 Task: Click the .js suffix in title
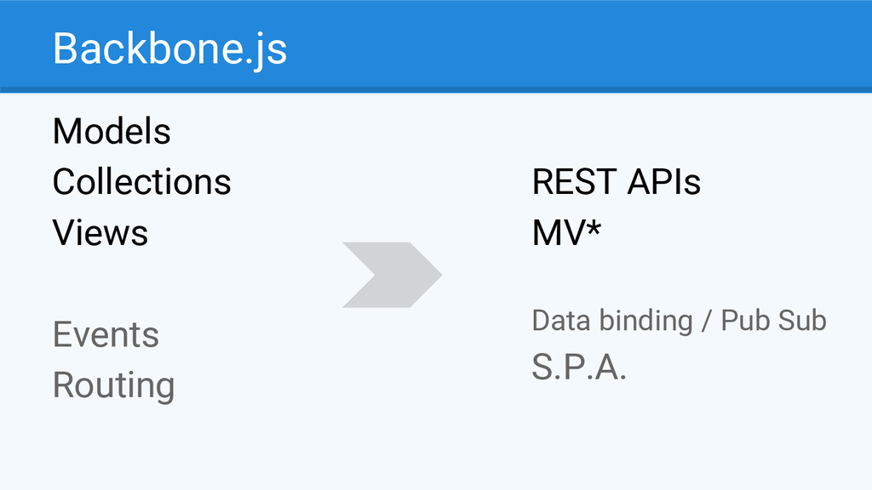pyautogui.click(x=266, y=51)
